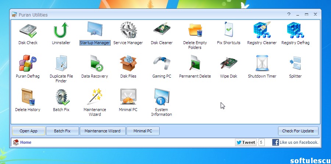The width and height of the screenshot is (331, 164).
Task: Select the Puran Defrag colored blocks icon
Action: 28,63
